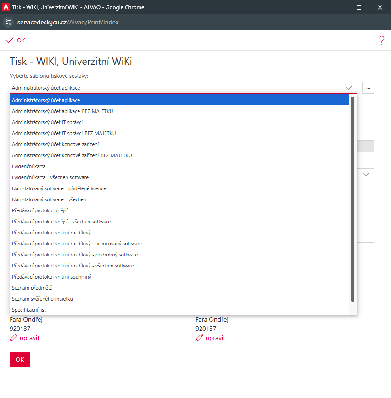Choose 'Seznam svěřeného majetku' template

pos(42,299)
